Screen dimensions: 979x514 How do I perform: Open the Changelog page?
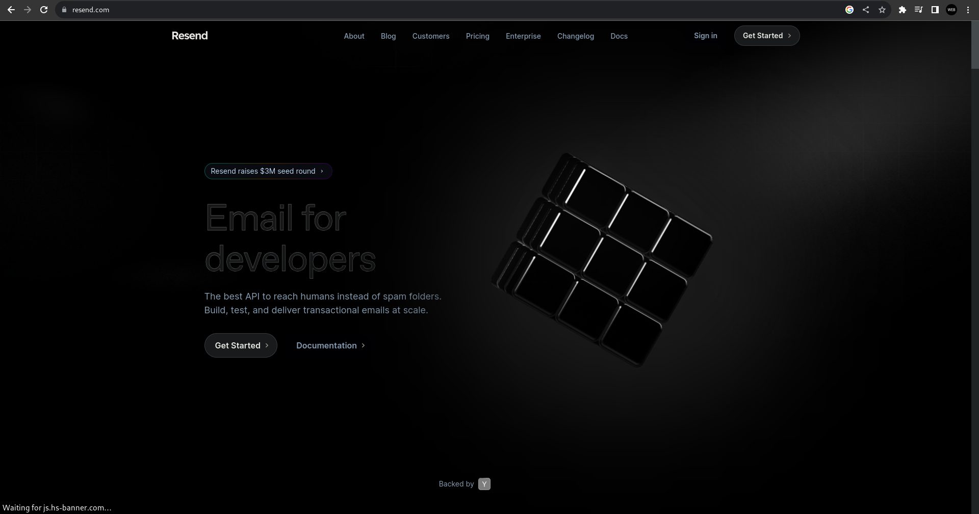click(x=576, y=36)
